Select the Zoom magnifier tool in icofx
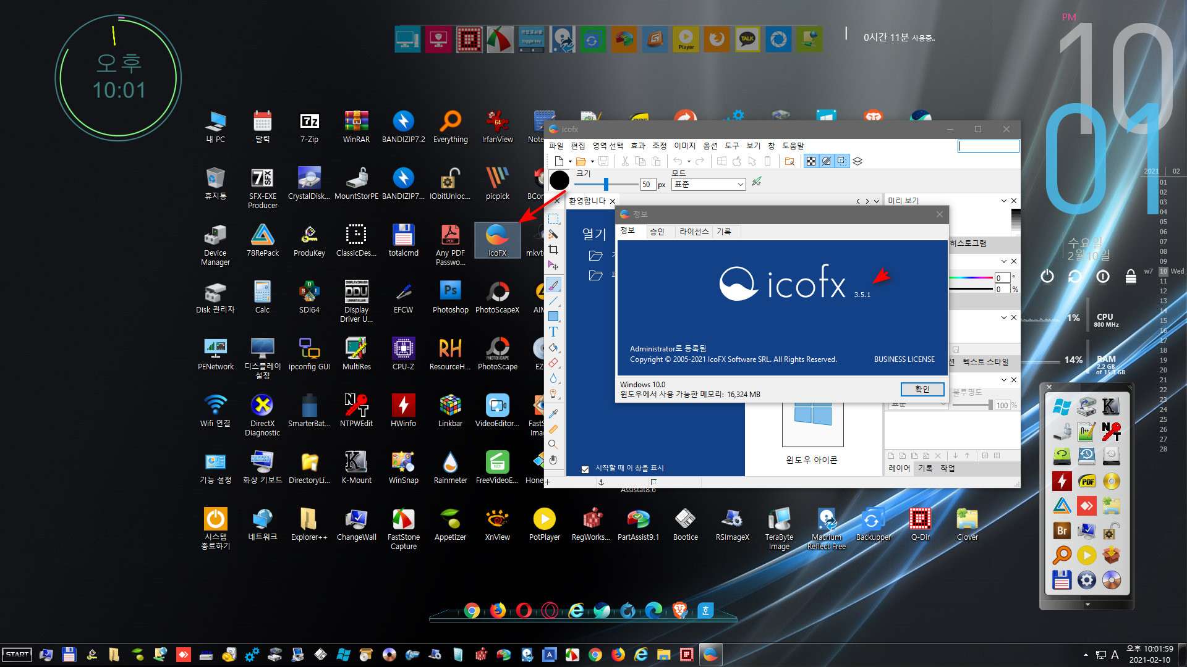Image resolution: width=1187 pixels, height=667 pixels. pyautogui.click(x=553, y=444)
